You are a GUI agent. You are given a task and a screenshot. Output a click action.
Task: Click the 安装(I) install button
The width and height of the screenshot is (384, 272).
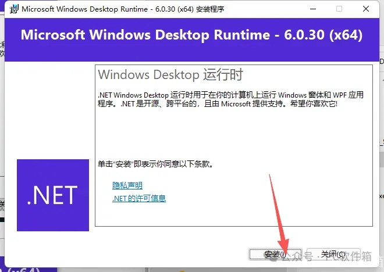point(276,255)
